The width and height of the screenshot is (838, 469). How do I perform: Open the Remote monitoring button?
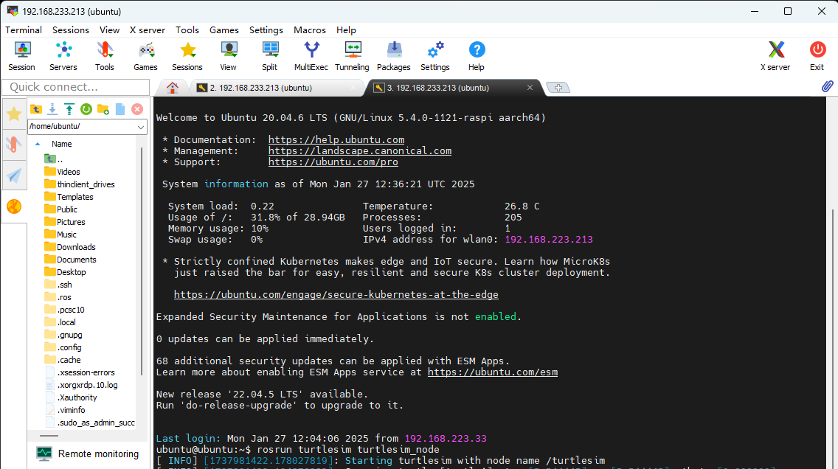tap(87, 454)
